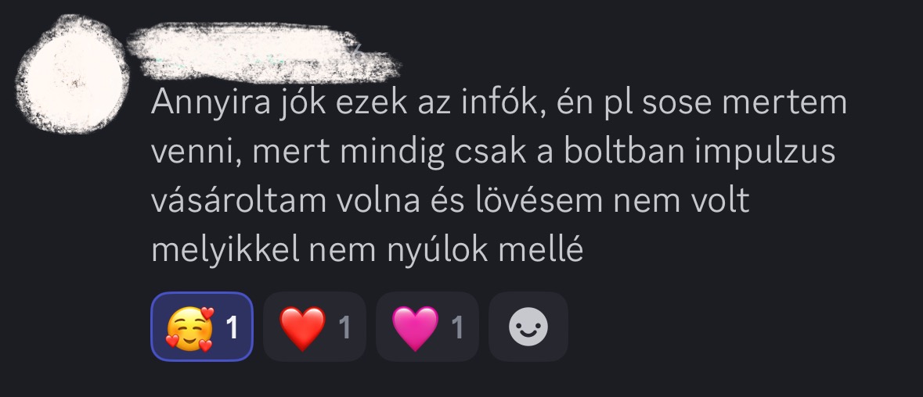Open the add reaction emoji picker
The height and width of the screenshot is (397, 923).
coord(528,327)
